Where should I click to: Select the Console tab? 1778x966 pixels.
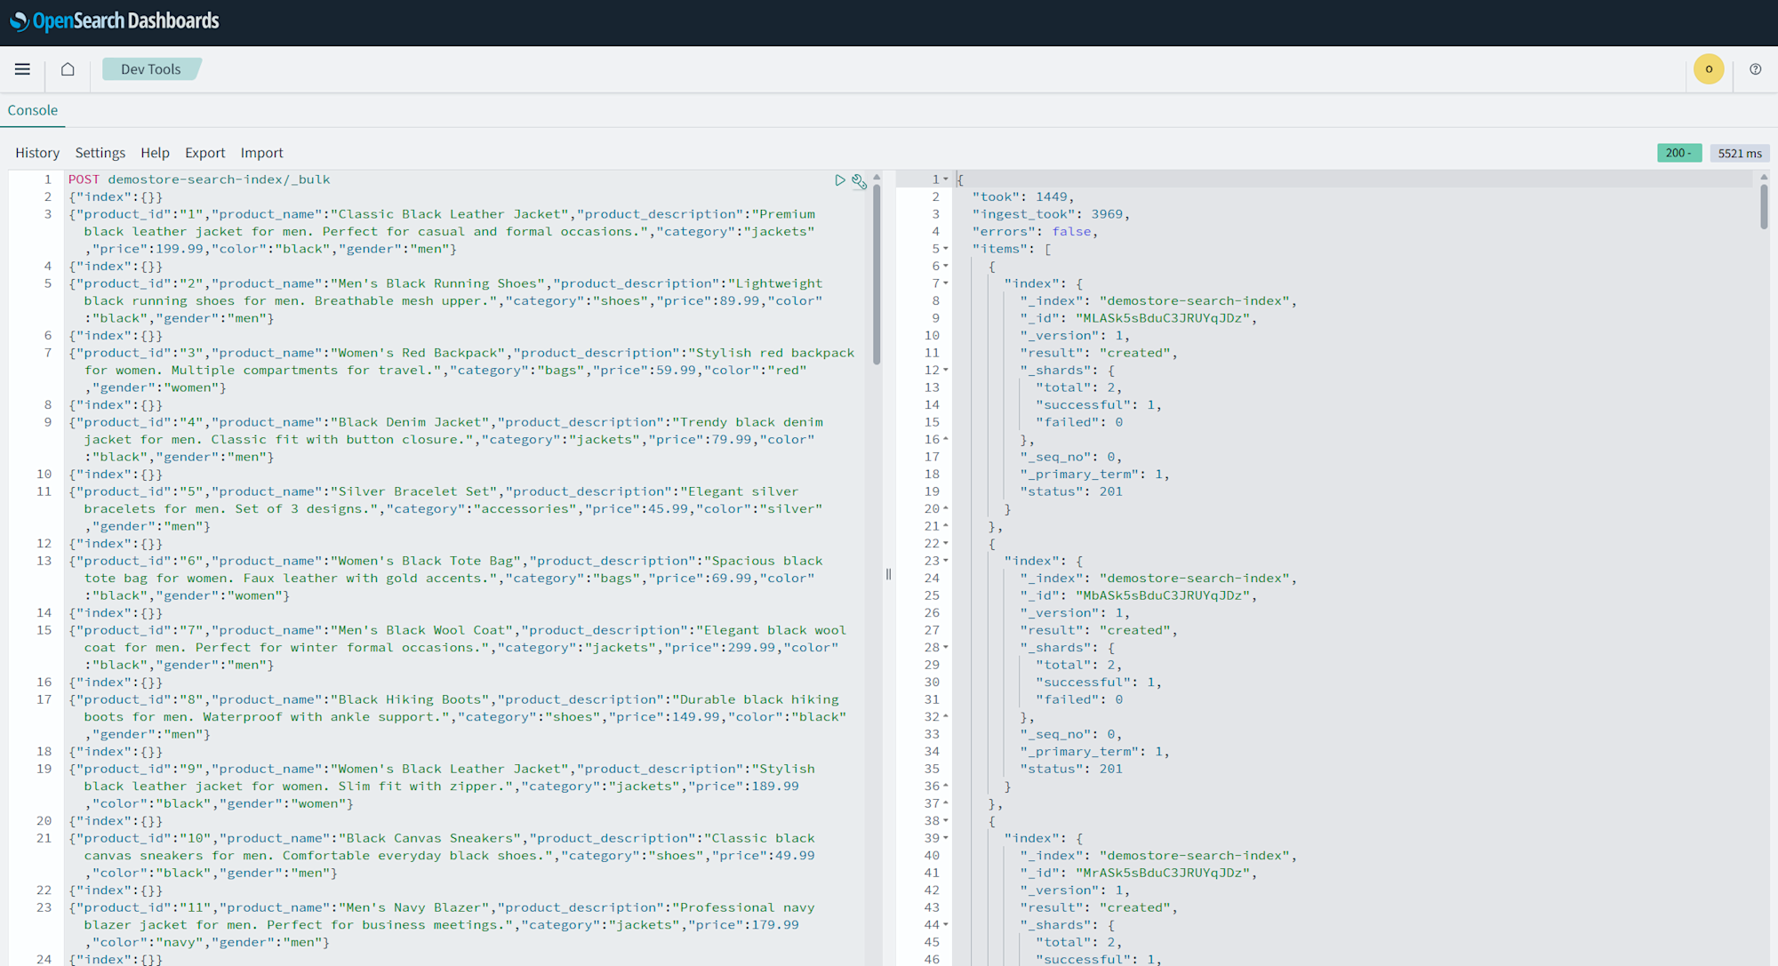click(x=33, y=110)
